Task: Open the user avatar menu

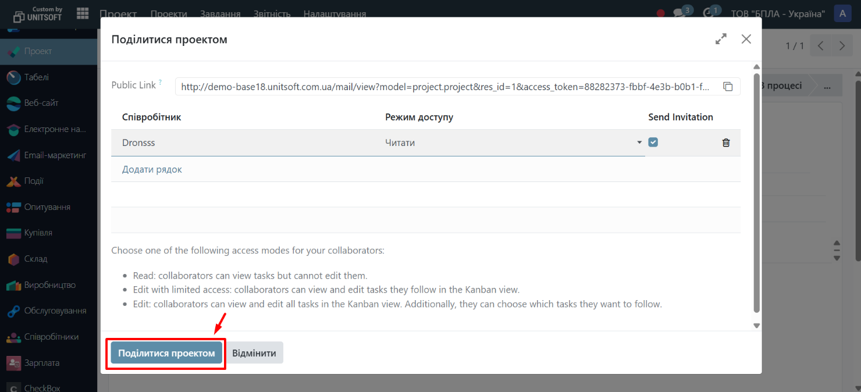Action: pos(842,14)
